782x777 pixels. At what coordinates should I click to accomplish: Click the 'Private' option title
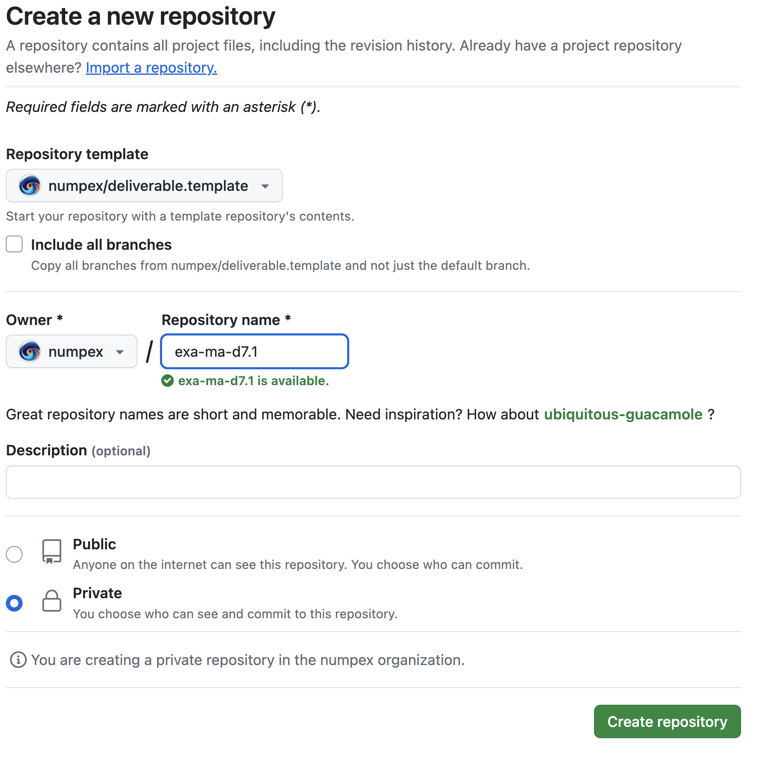[x=97, y=593]
